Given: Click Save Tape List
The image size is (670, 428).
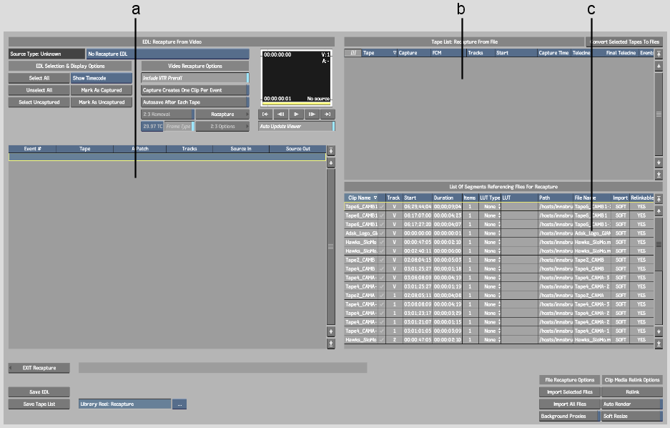Looking at the screenshot, I should click(x=39, y=404).
